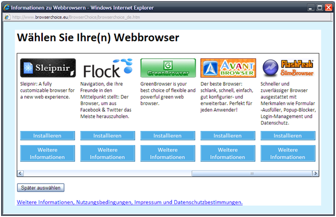Click the 'Der beste Browser' description text
This screenshot has width=336, height=217.
tap(227, 97)
